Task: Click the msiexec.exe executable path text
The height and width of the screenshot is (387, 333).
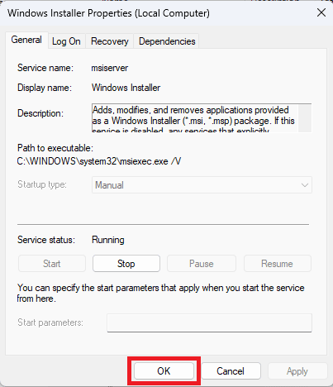Action: (99, 161)
